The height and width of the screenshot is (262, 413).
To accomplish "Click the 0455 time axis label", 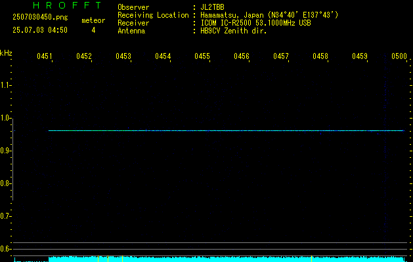I will (x=202, y=56).
